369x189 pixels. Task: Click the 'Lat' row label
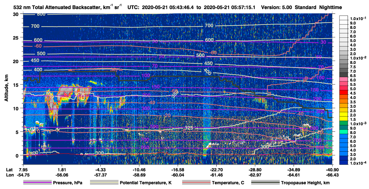(9, 169)
